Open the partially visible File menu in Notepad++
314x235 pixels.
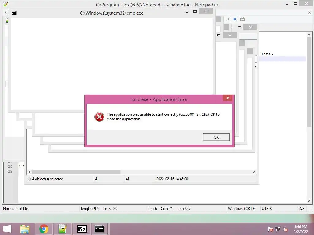(6, 12)
